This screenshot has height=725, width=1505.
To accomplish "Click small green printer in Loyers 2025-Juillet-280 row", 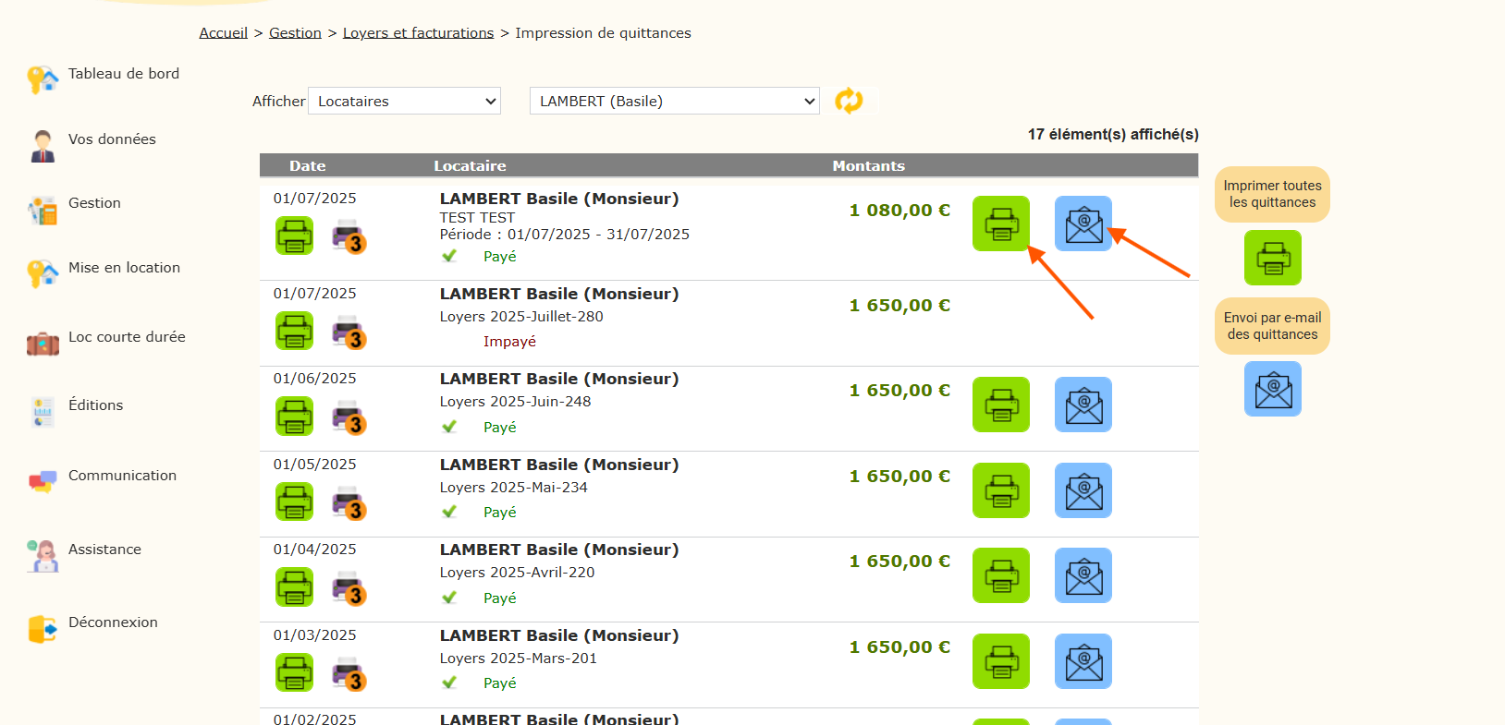I will pos(294,331).
